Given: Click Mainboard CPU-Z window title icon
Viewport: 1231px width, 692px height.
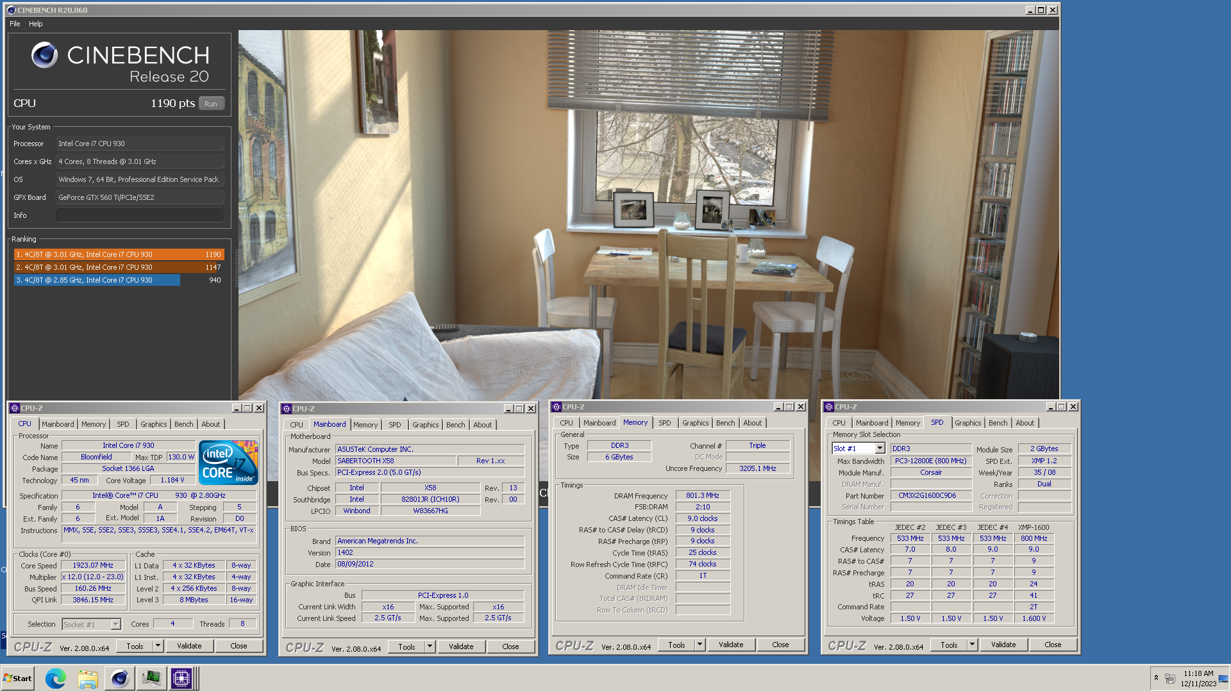Looking at the screenshot, I should coord(287,409).
